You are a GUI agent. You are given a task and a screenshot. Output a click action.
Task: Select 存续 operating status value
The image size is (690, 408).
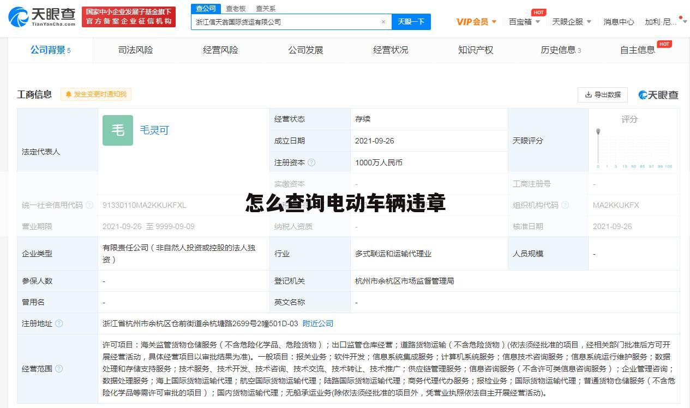click(x=363, y=119)
